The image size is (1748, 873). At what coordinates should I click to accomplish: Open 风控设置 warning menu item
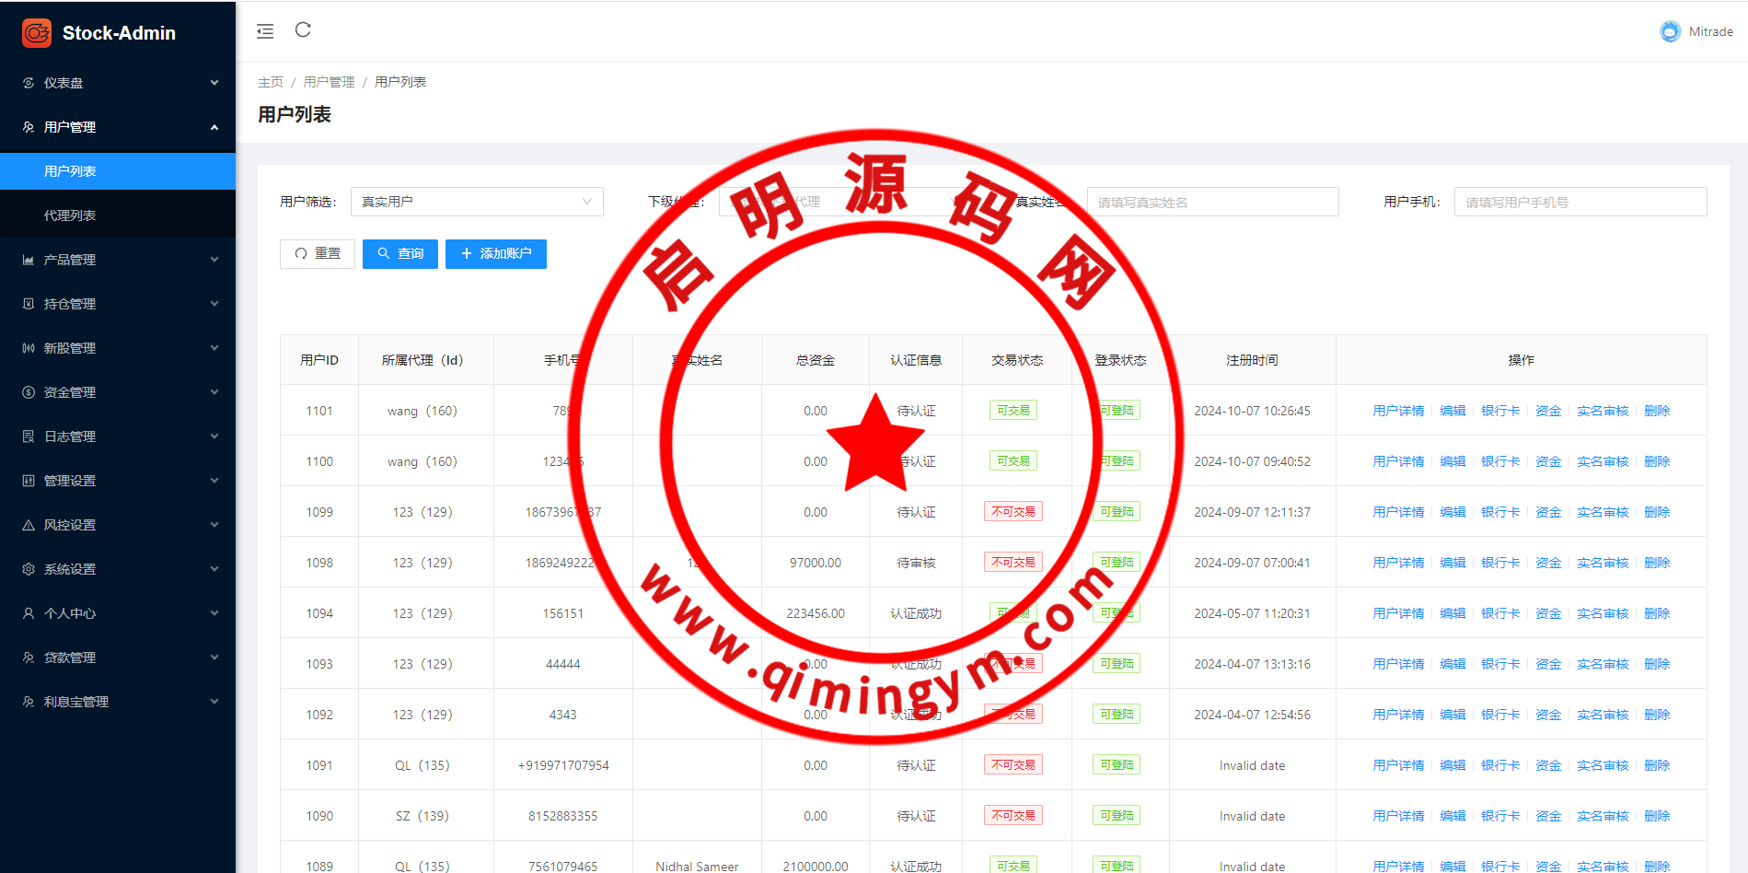click(x=118, y=525)
